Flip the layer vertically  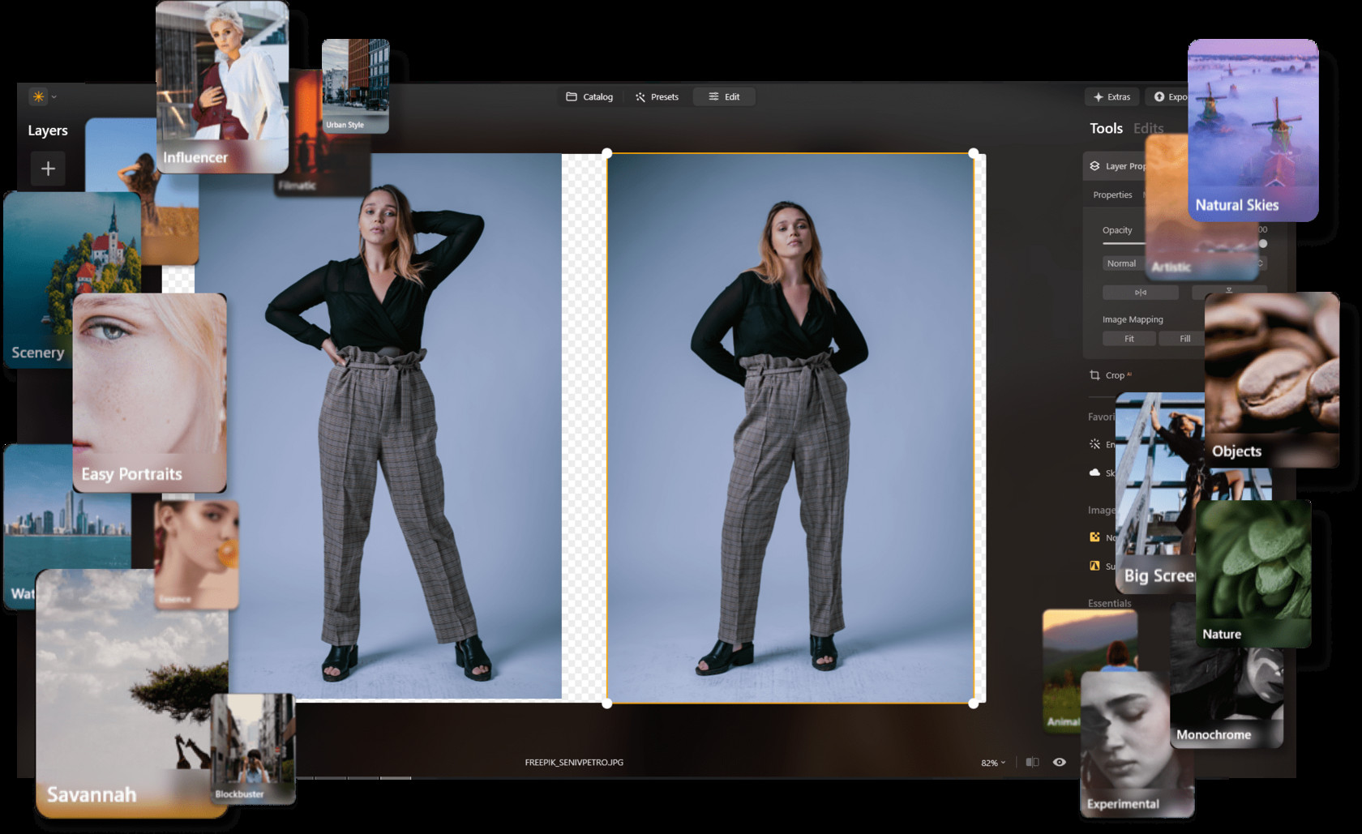pos(1229,290)
